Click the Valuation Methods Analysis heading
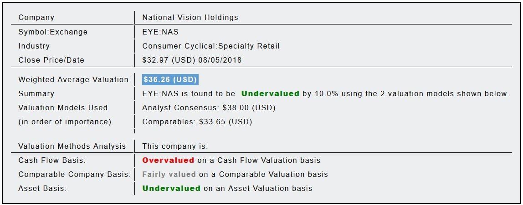 click(72, 146)
